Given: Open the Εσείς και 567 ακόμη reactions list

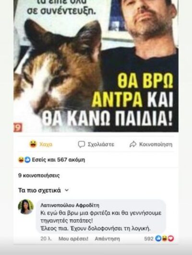Looking at the screenshot, I should click(x=59, y=160).
